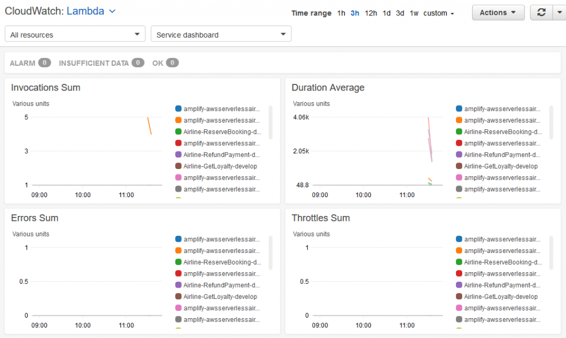
Task: Click the red amplify legend marker in Throttles Sum
Action: point(458,273)
